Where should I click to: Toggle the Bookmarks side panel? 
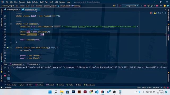coord(2,58)
